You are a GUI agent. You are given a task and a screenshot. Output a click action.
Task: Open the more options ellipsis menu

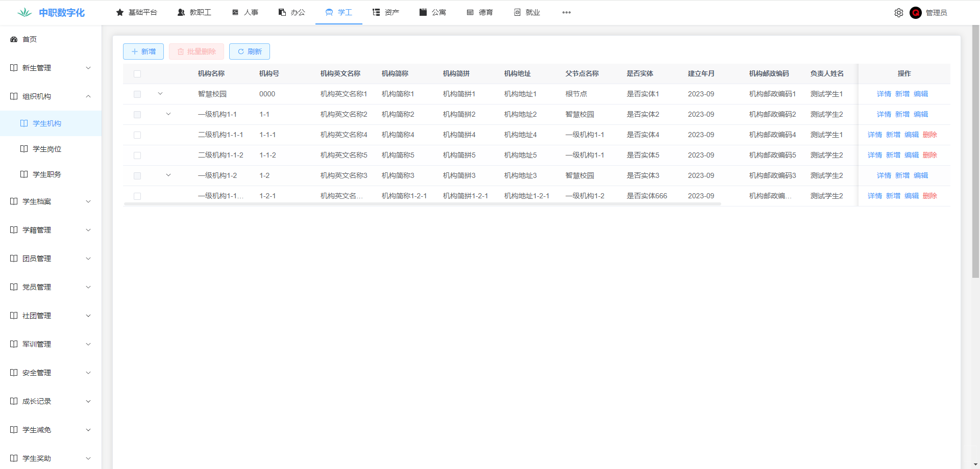[566, 13]
